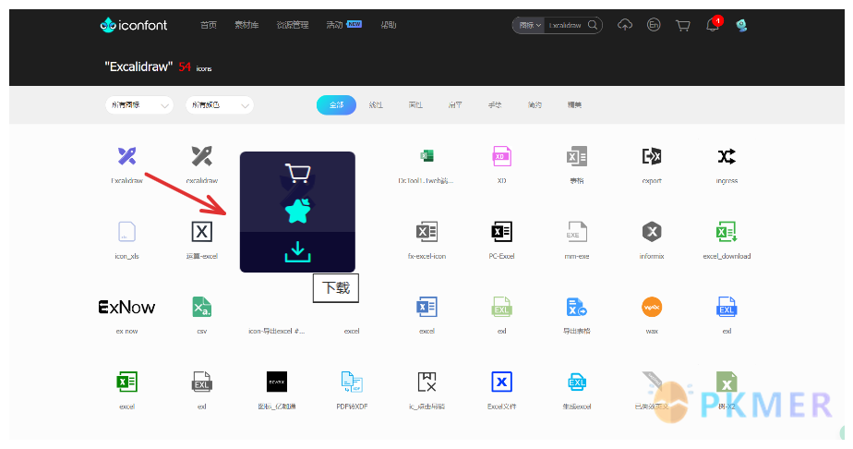Click the magnifier search icon
Image resolution: width=853 pixels, height=449 pixels.
[x=593, y=25]
